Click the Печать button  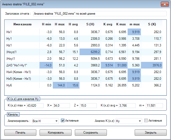(20, 133)
